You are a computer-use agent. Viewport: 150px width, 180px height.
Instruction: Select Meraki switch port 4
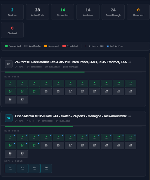click(x=46, y=137)
